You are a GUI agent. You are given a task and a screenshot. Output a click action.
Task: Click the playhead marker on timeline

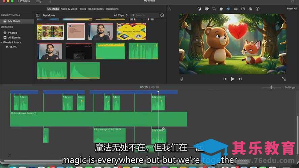pos(158,92)
